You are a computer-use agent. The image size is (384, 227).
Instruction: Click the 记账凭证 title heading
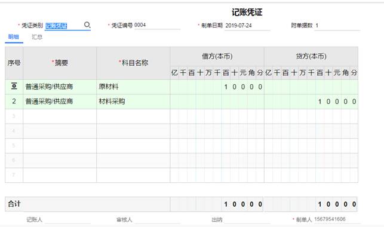pyautogui.click(x=247, y=12)
